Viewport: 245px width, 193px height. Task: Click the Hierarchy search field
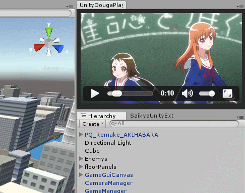coord(174,124)
